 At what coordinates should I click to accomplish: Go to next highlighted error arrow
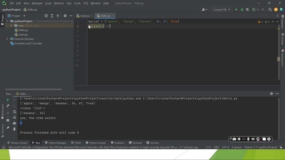277,22
